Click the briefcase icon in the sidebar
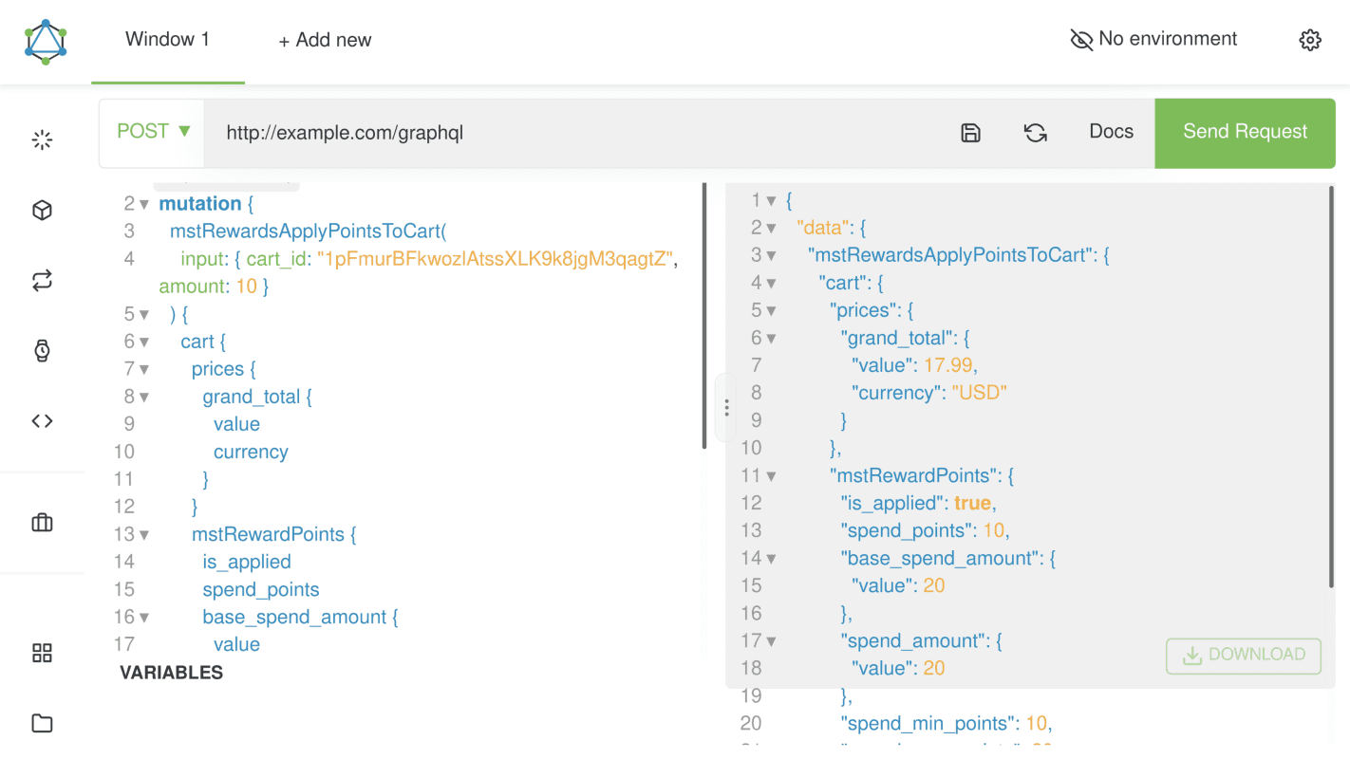 tap(42, 523)
